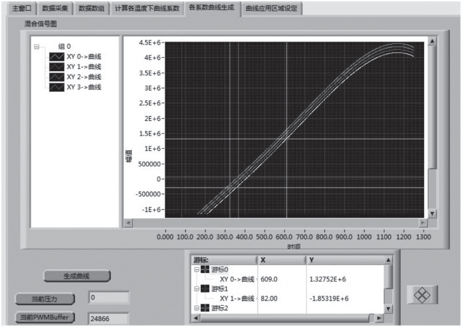Click the 当前压力 value field

[108, 297]
